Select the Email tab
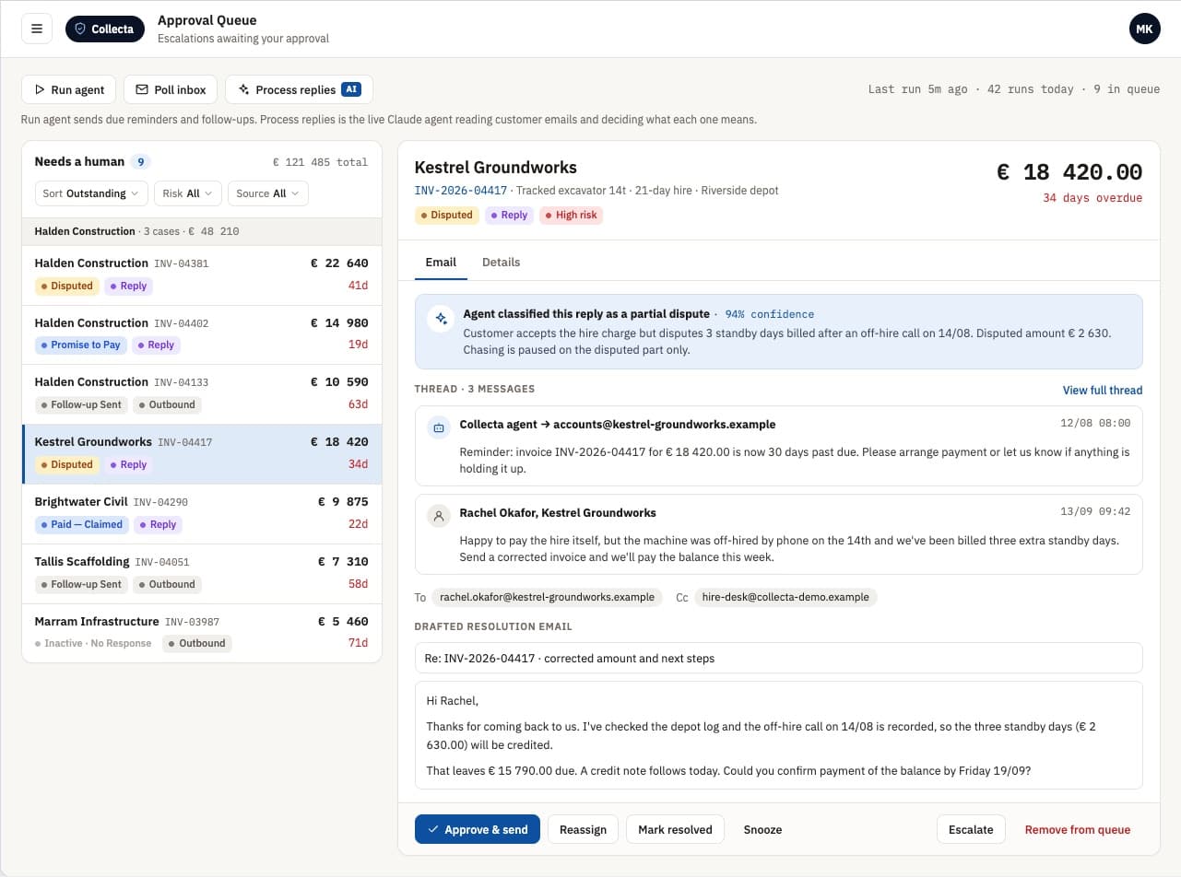 point(441,263)
